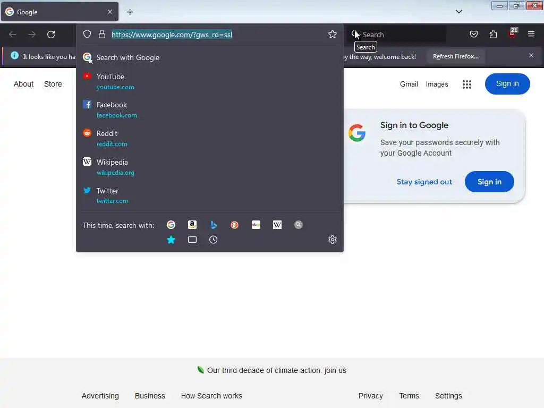Screen dimensions: 544x408
Task: Open the Store link
Action: click(x=53, y=84)
